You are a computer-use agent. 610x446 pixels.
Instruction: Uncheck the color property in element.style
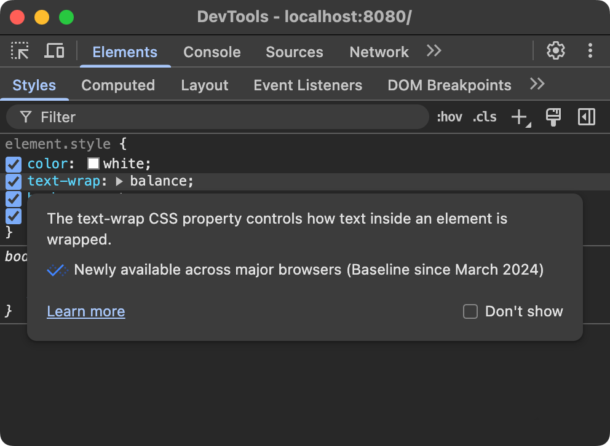(14, 164)
